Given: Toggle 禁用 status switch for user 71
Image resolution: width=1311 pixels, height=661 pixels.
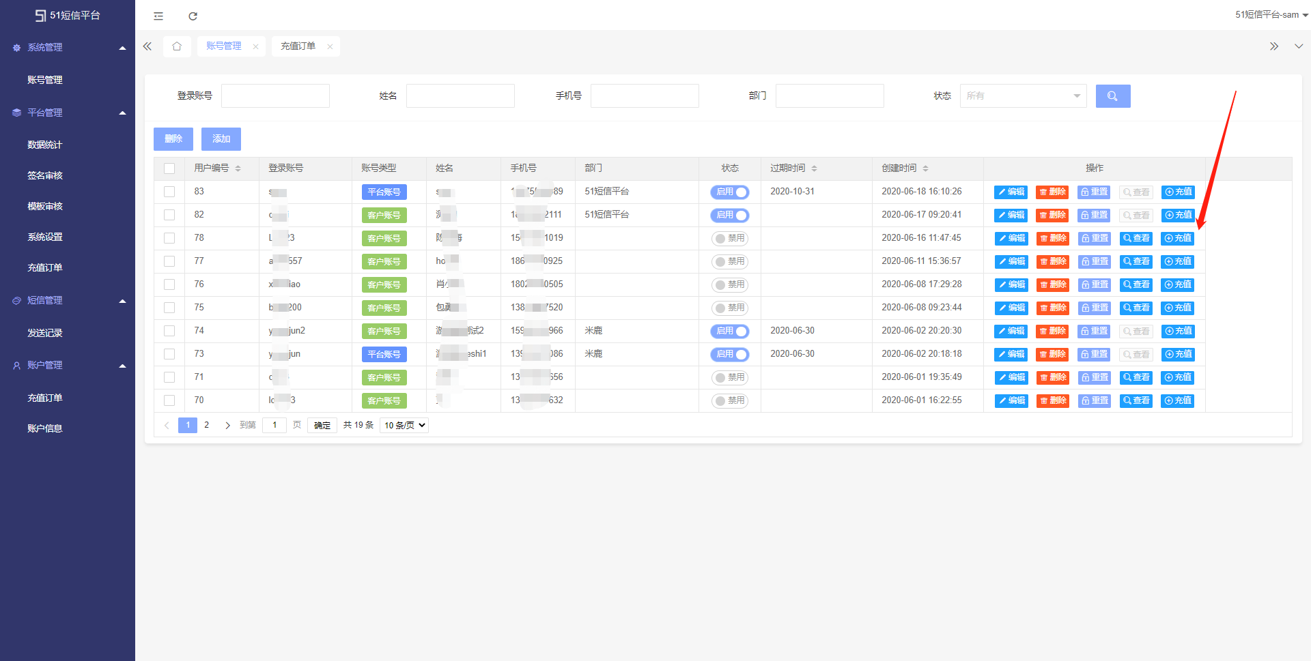Looking at the screenshot, I should [730, 378].
